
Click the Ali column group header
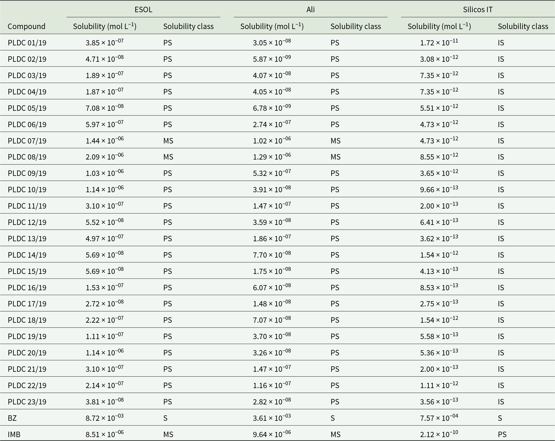[x=310, y=10]
